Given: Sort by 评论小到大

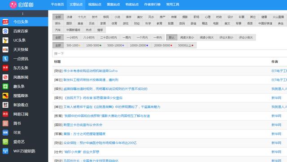Looking at the screenshot, I should click(246, 38).
